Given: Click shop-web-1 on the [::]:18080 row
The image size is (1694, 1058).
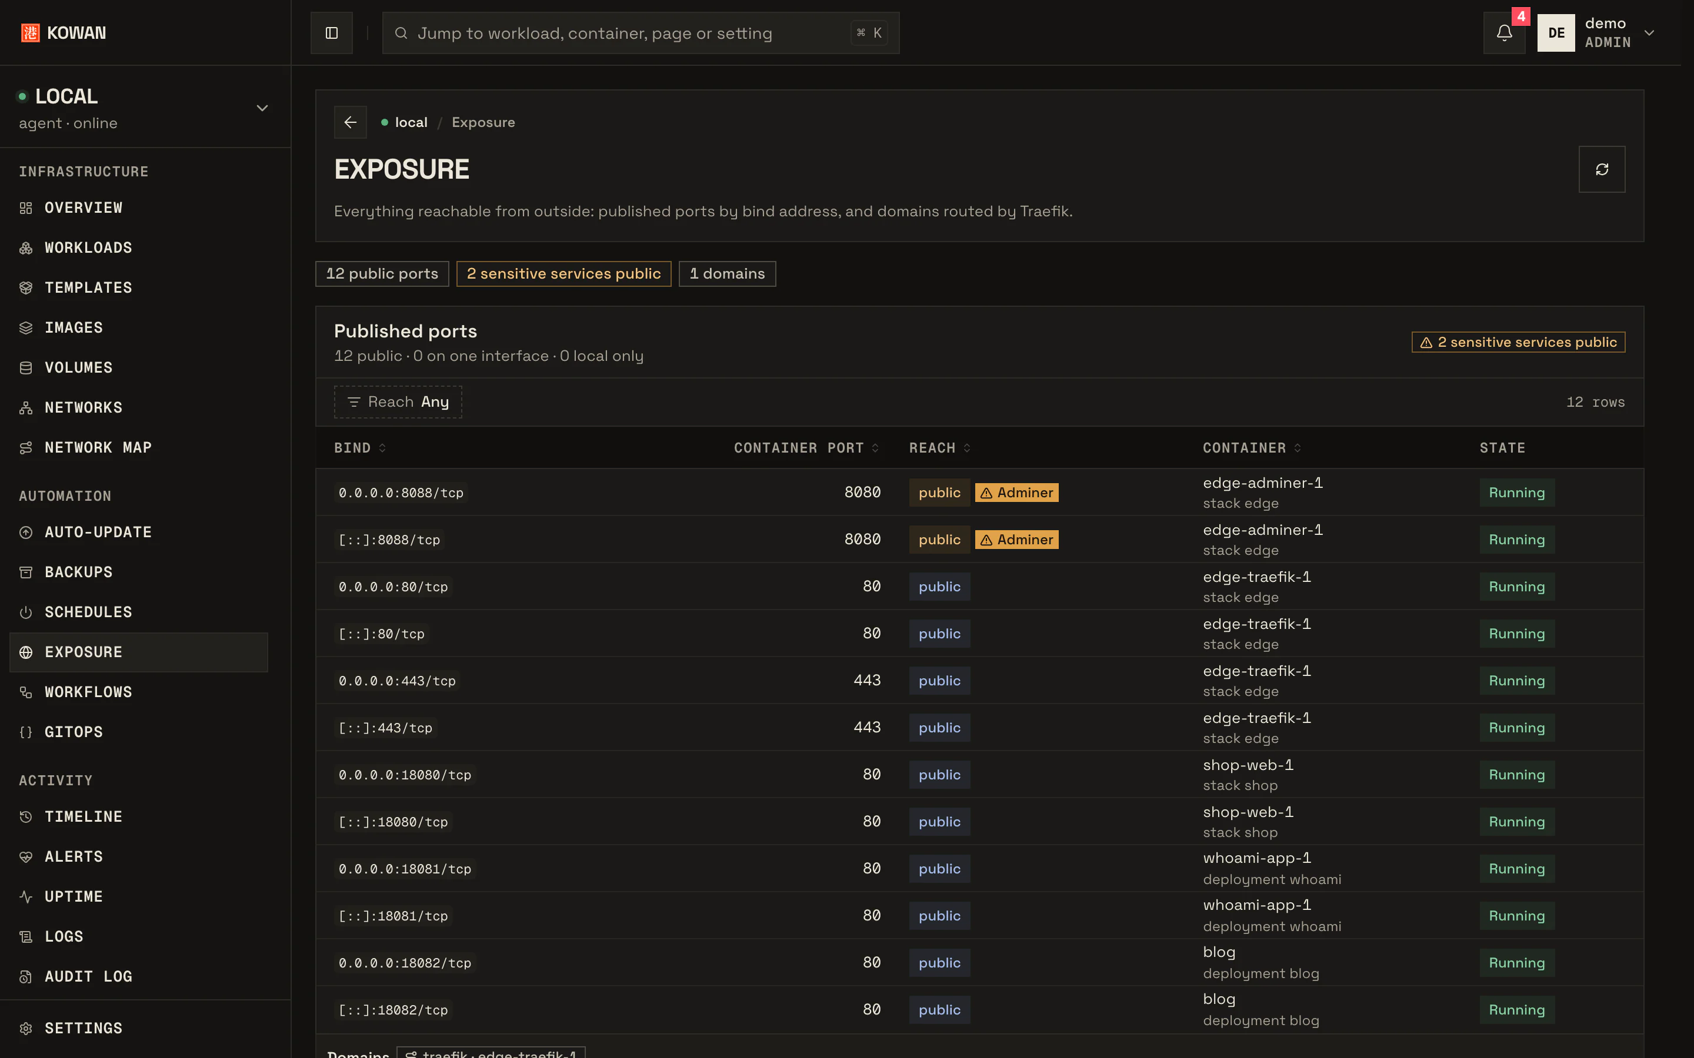Looking at the screenshot, I should tap(1248, 812).
